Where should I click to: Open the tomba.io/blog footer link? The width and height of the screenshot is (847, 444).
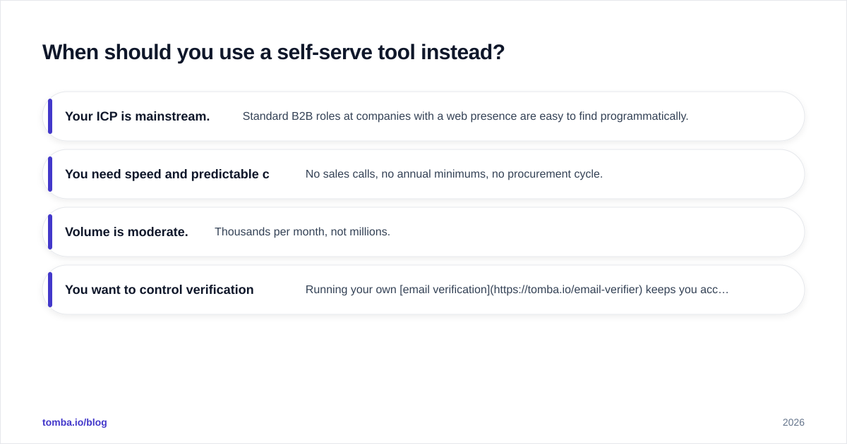(75, 422)
